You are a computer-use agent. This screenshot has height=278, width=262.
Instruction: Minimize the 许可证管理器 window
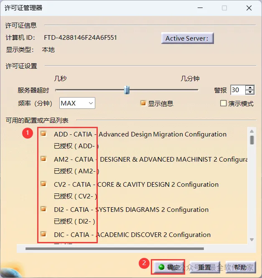tap(200, 8)
